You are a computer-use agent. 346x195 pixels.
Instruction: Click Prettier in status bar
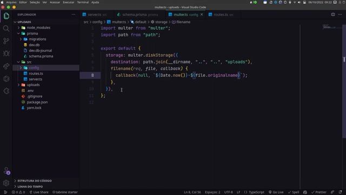click(x=318, y=192)
